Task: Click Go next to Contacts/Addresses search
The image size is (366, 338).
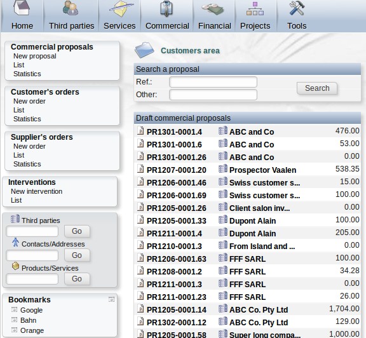Action: tap(77, 255)
